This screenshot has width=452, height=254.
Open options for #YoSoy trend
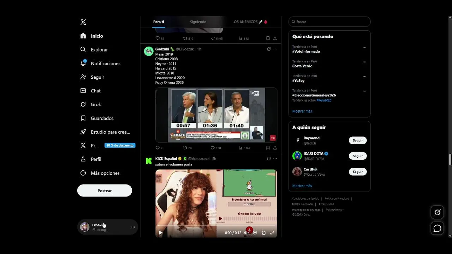[364, 77]
